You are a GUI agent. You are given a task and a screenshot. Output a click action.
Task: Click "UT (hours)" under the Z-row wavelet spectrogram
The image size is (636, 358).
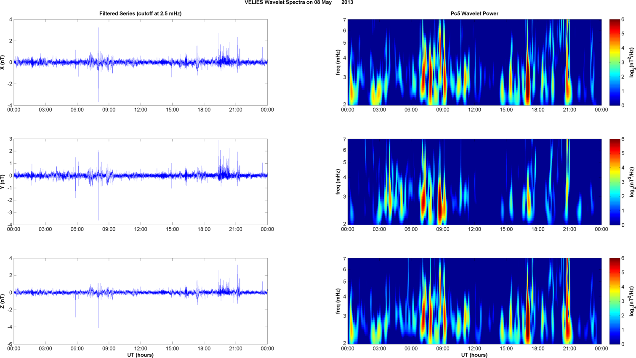474,355
